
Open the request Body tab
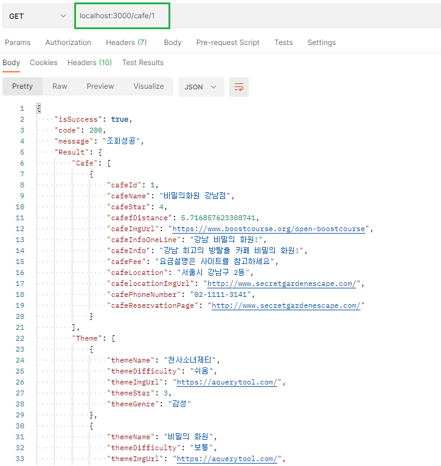[x=173, y=43]
